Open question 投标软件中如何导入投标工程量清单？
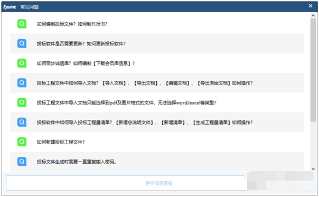The height and width of the screenshot is (197, 319). [145, 123]
